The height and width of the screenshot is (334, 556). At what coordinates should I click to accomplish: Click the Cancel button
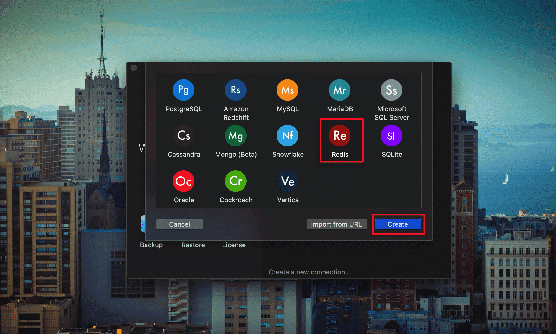point(179,224)
